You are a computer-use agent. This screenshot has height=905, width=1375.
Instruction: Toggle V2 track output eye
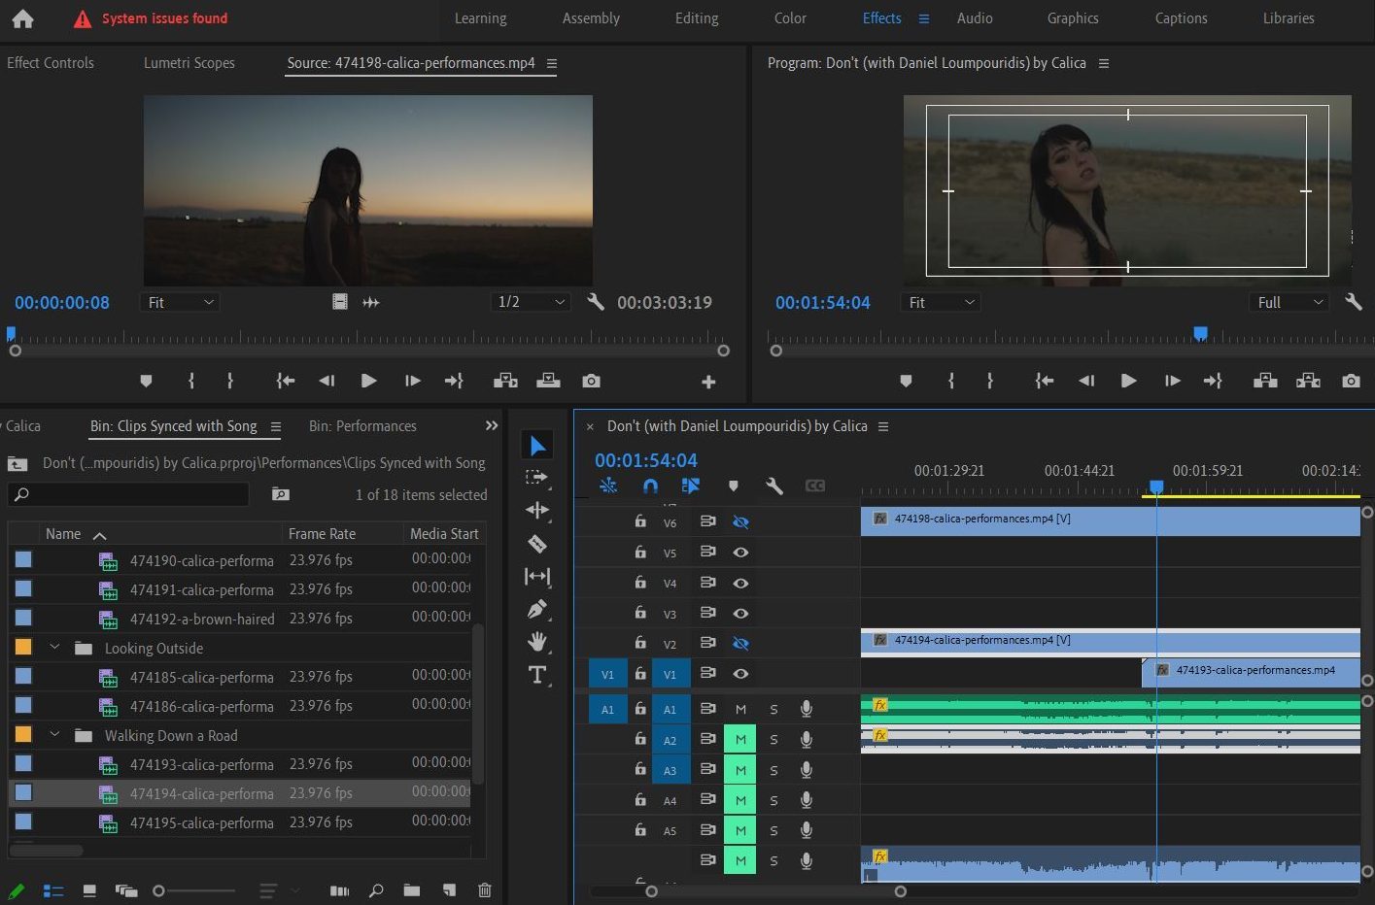pos(740,643)
